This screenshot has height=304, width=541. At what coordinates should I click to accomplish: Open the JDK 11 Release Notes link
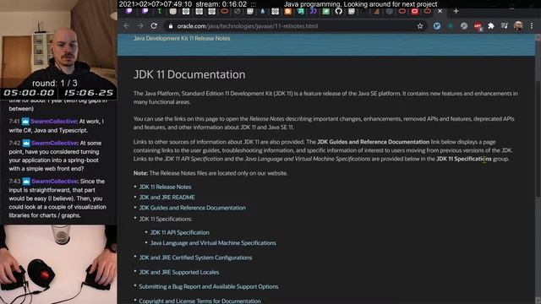[165, 187]
